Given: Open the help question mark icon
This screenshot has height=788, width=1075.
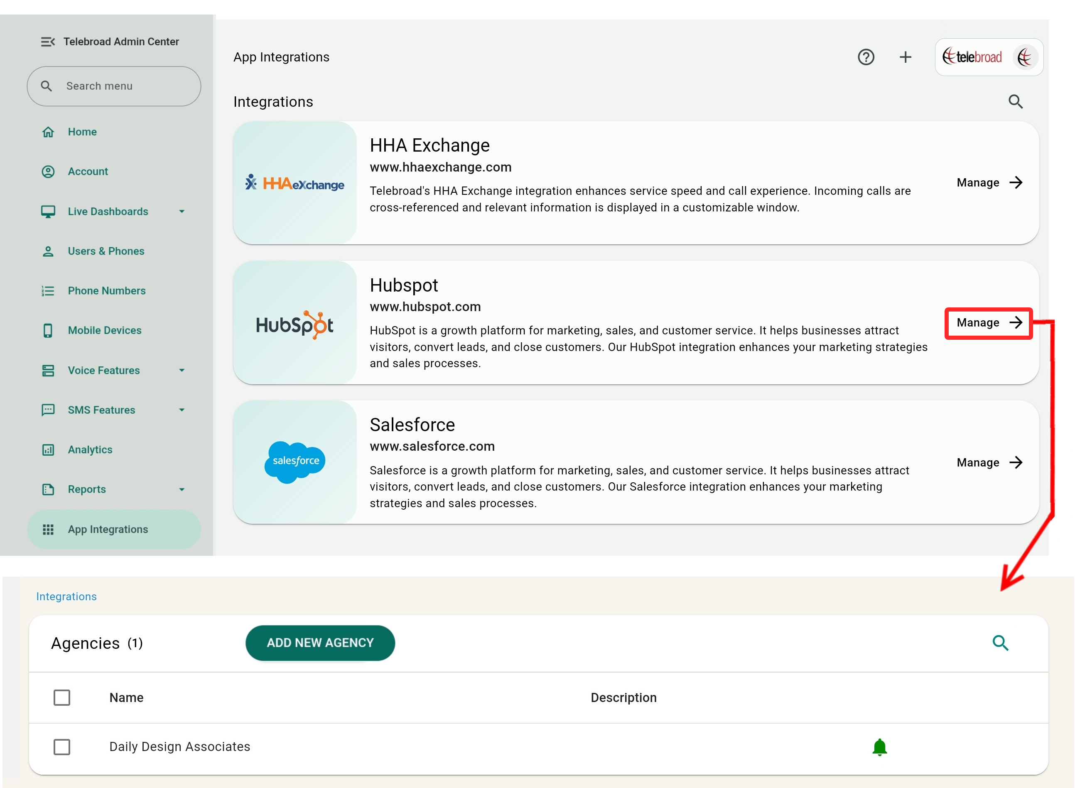Looking at the screenshot, I should (866, 57).
